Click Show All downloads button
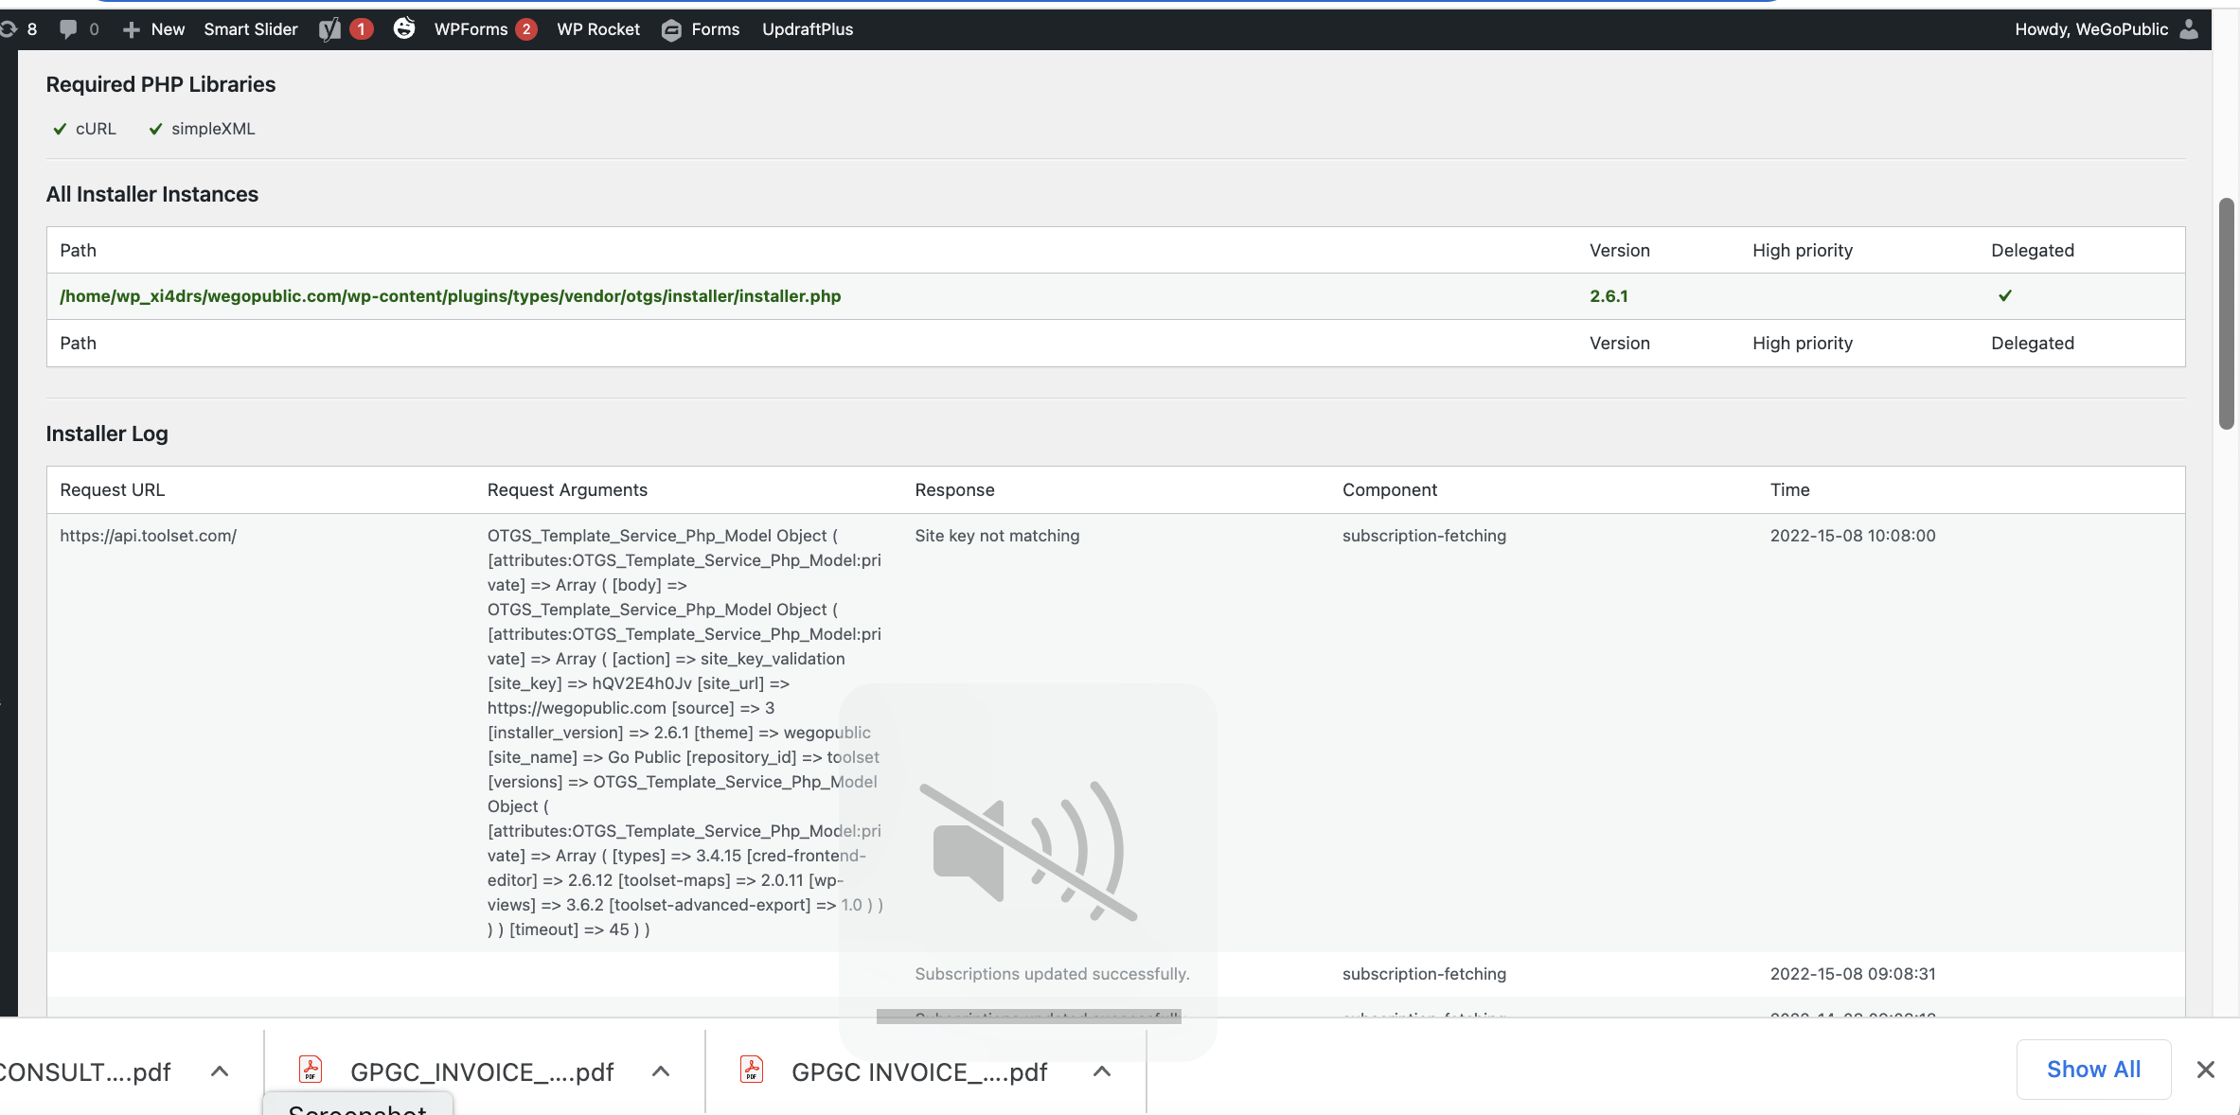 point(2094,1070)
